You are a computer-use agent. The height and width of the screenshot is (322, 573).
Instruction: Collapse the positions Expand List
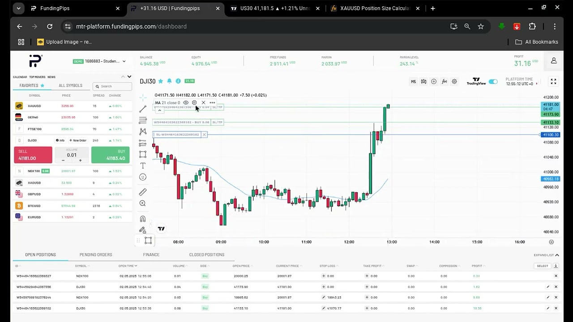click(x=546, y=255)
